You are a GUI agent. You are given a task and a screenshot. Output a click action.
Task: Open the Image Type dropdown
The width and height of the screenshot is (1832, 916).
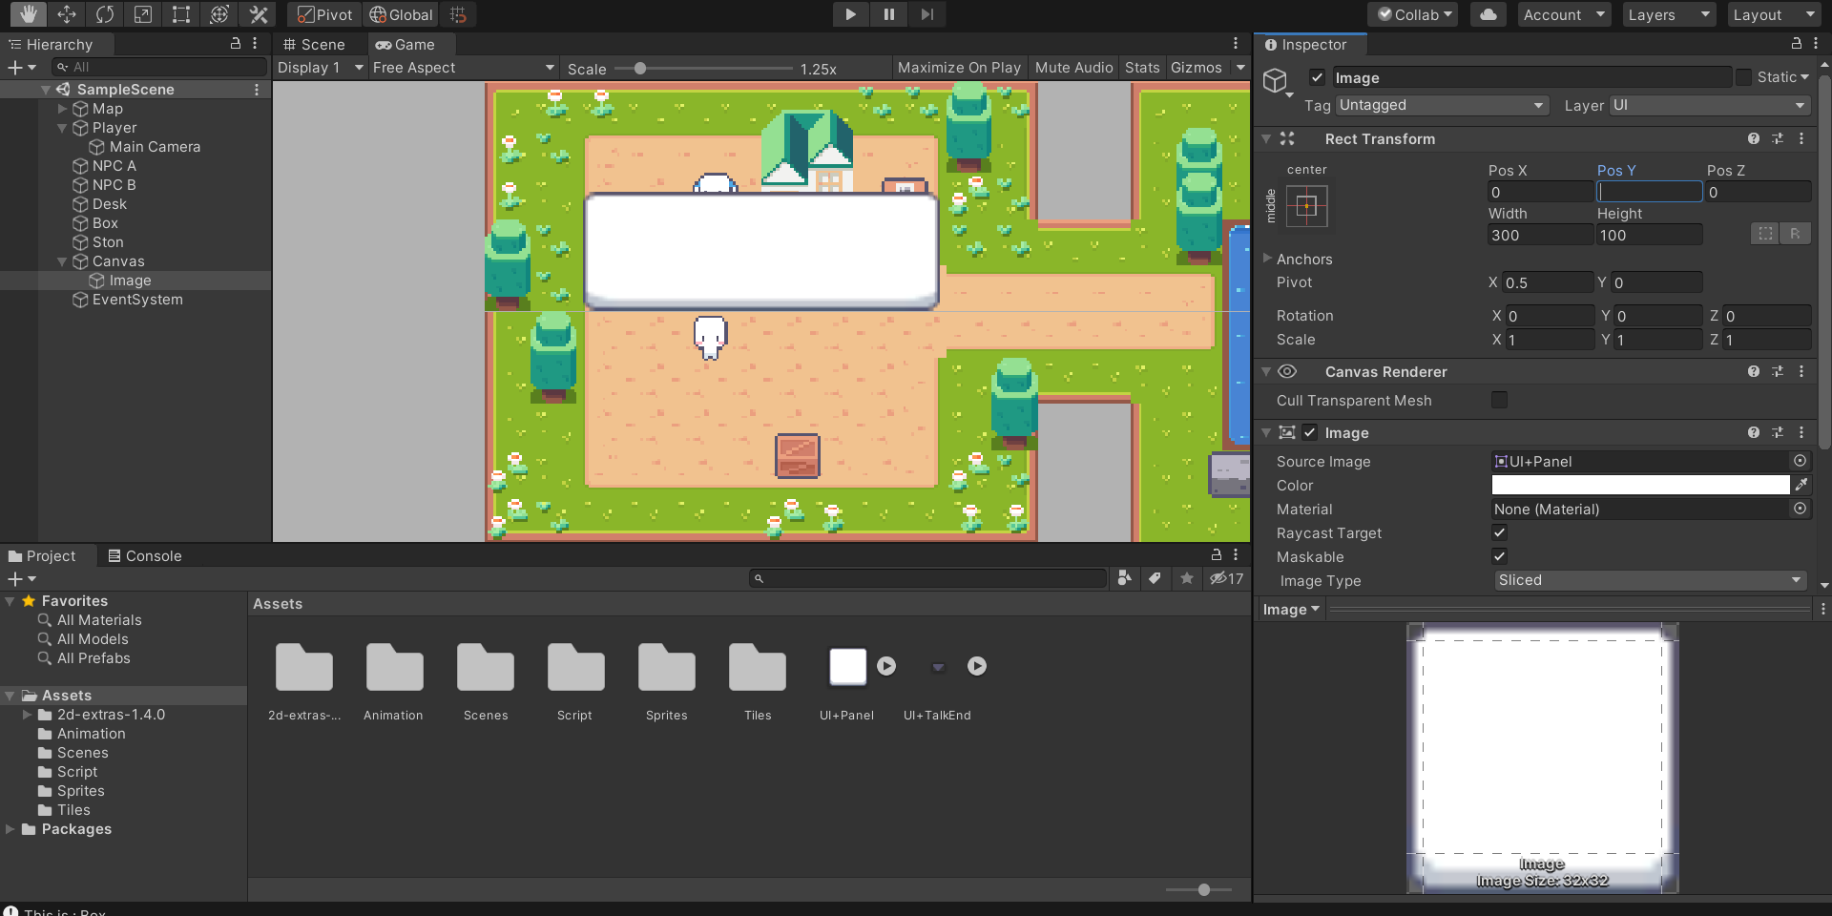click(x=1649, y=580)
